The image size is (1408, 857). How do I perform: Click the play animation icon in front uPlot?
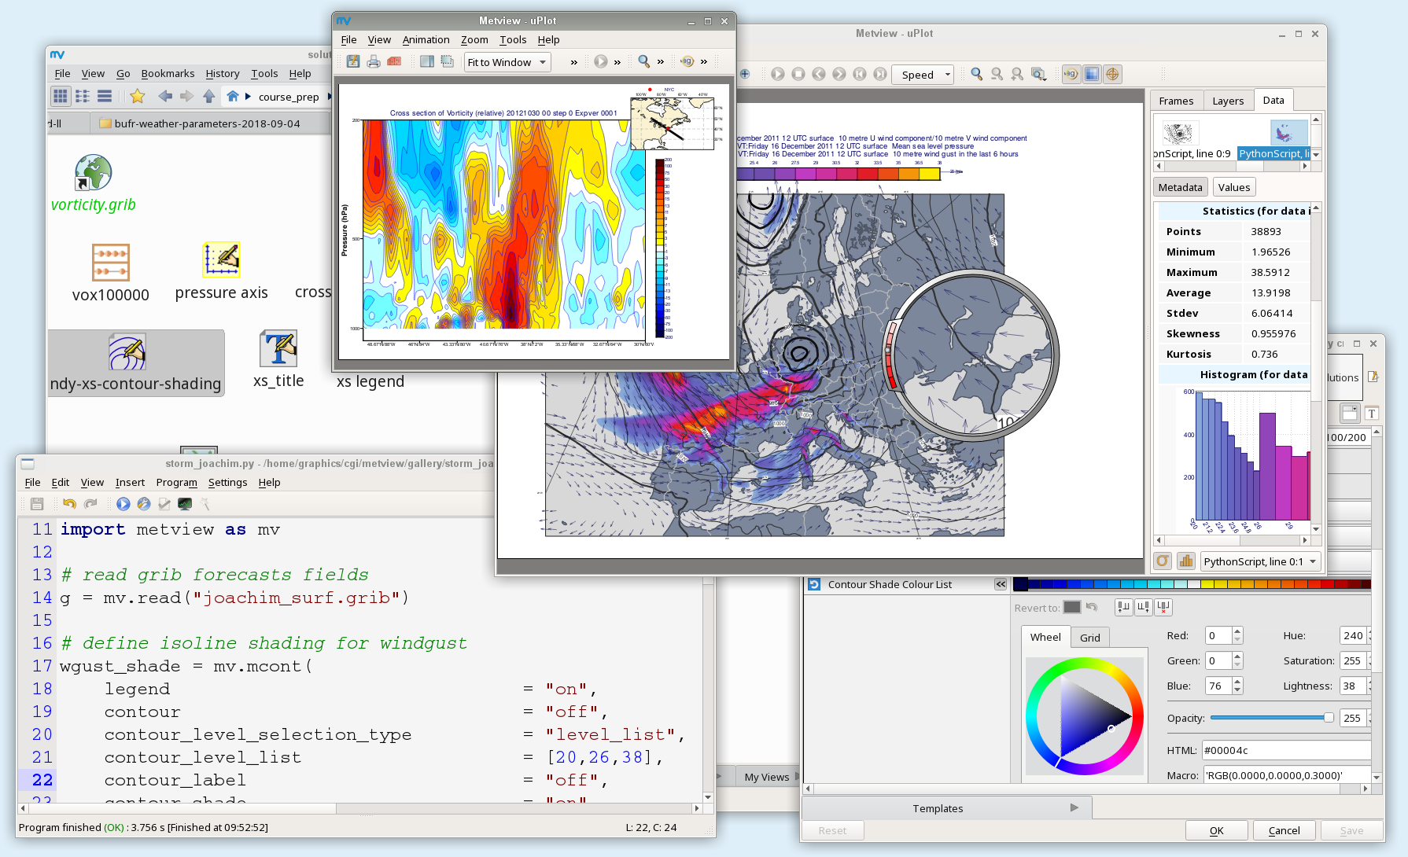pyautogui.click(x=601, y=61)
